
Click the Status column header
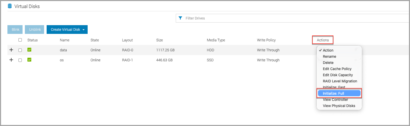[32, 40]
